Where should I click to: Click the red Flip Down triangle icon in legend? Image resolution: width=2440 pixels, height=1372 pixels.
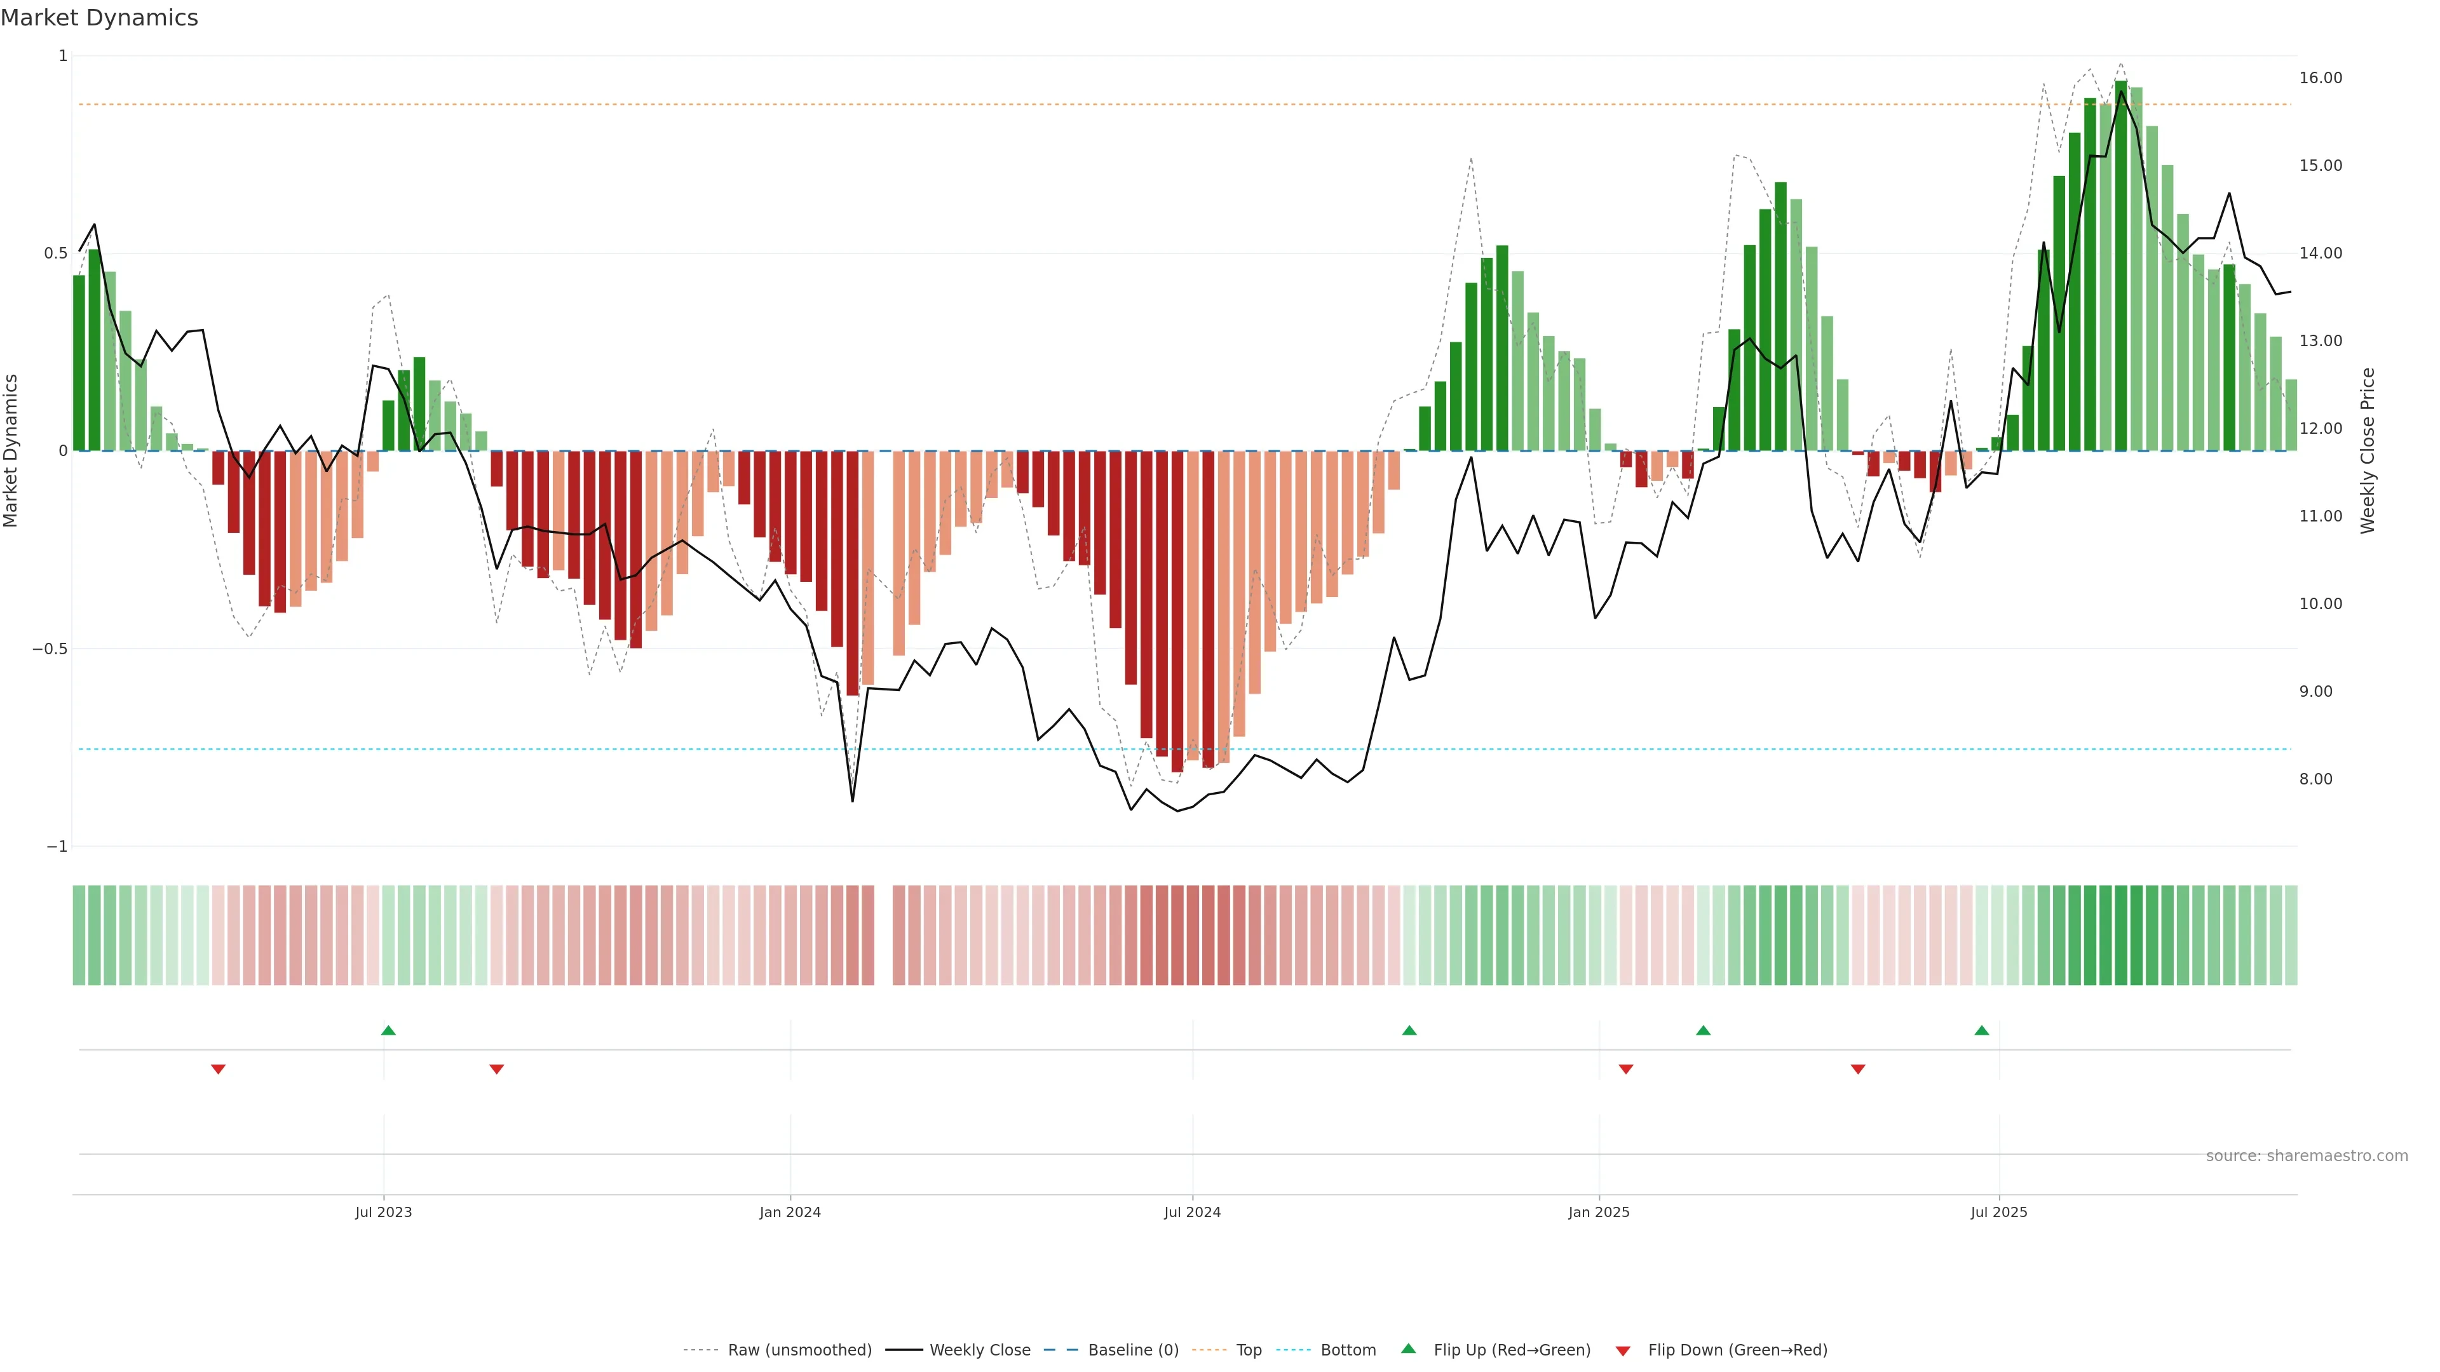pyautogui.click(x=1623, y=1350)
